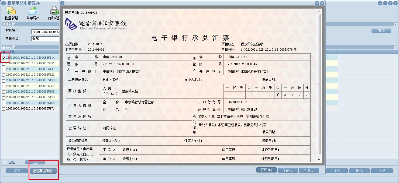Click payee account 7112910182600006440
The width and height of the screenshot is (399, 183).
pyautogui.click(x=243, y=64)
